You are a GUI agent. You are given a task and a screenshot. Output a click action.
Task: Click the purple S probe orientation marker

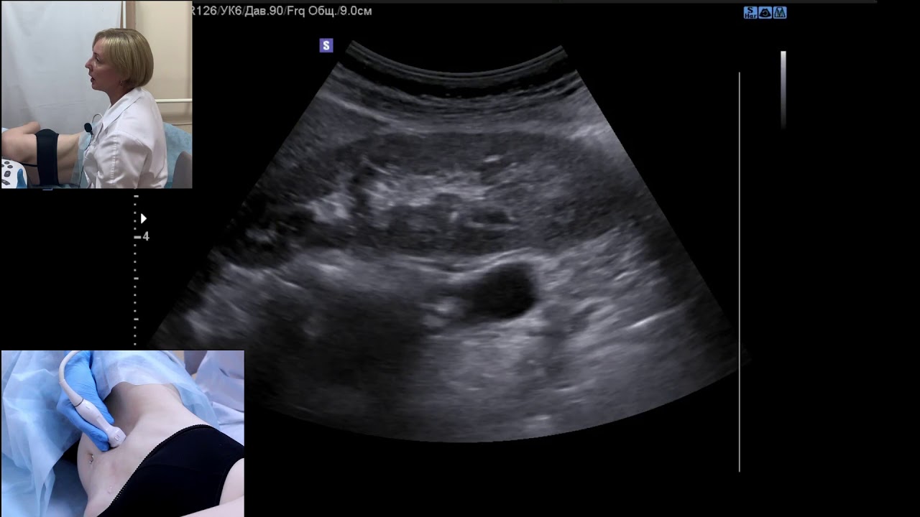pyautogui.click(x=326, y=46)
